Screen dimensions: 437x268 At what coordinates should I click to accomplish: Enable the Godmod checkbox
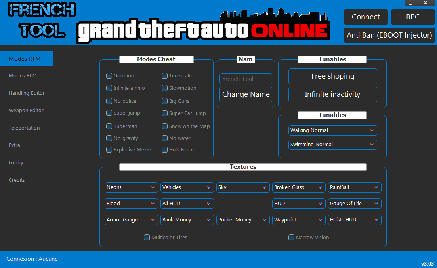click(x=109, y=75)
